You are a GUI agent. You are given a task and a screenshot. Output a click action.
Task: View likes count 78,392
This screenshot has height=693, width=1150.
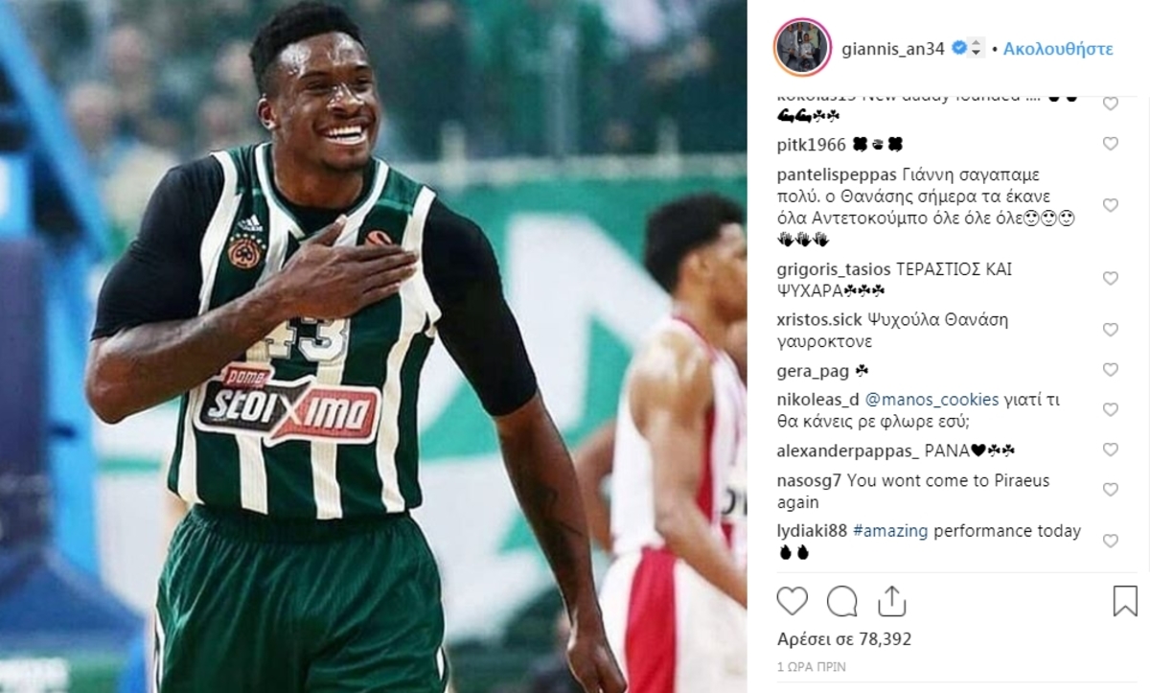pyautogui.click(x=843, y=639)
